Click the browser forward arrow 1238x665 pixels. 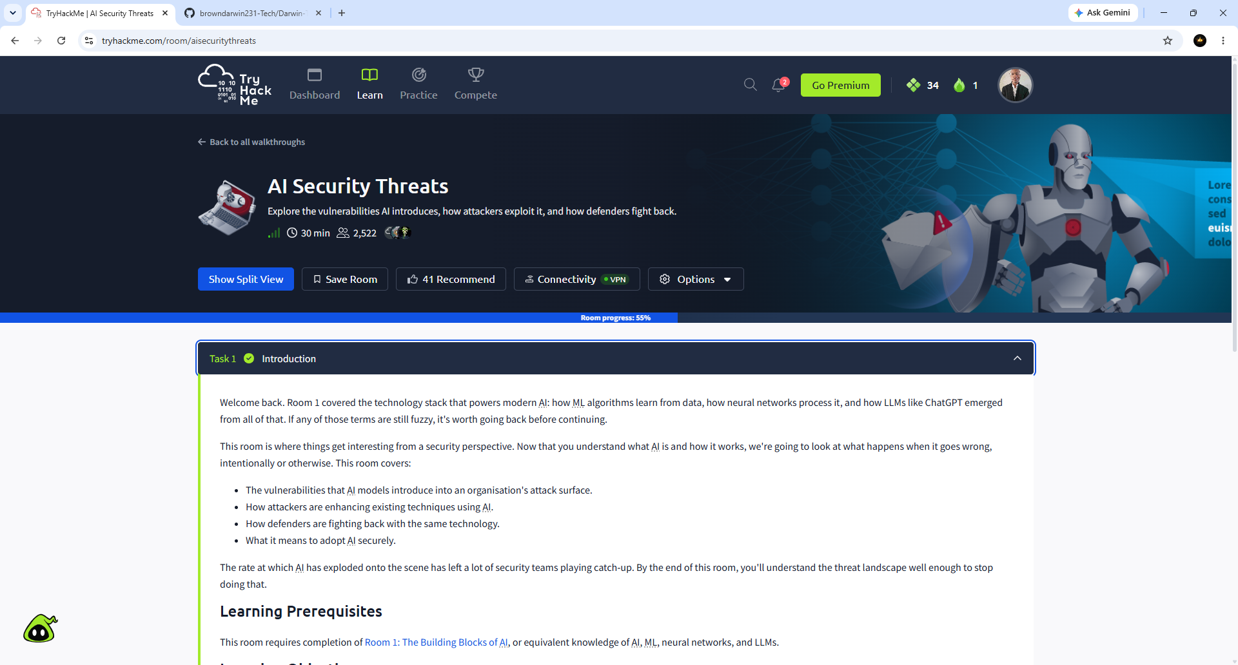tap(38, 41)
